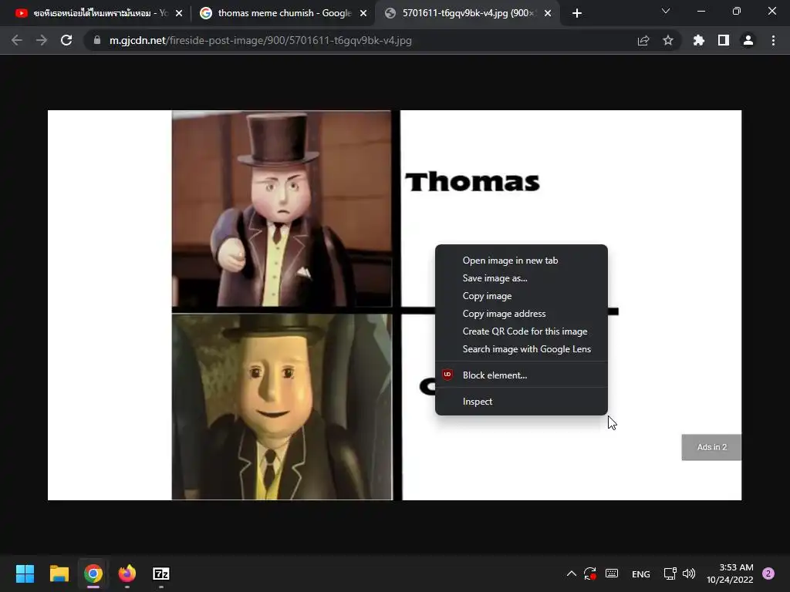Open Firefox from the taskbar
Screen dimensions: 790x592
pyautogui.click(x=127, y=573)
